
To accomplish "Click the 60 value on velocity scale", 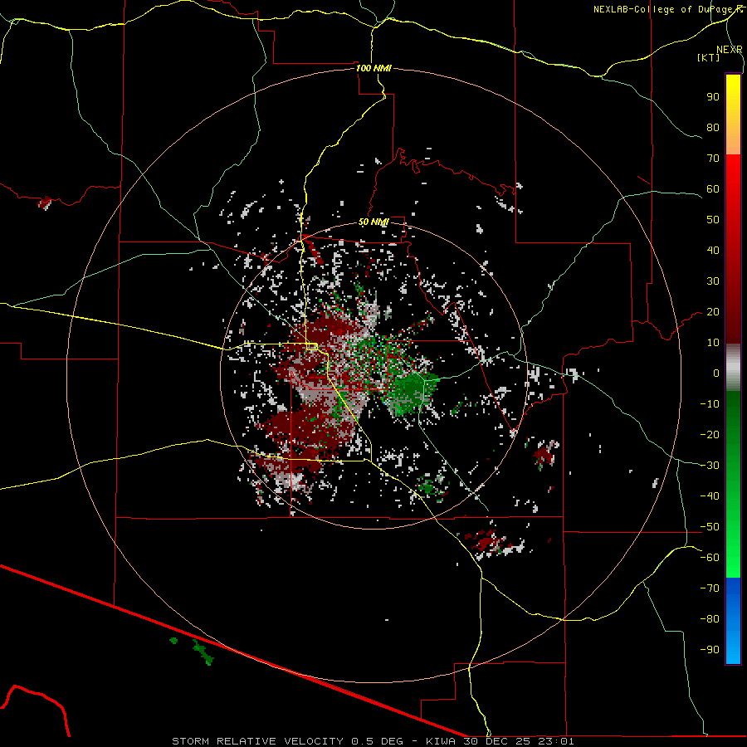I will point(713,189).
